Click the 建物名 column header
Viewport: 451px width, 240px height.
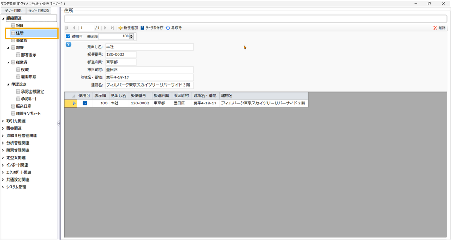(x=263, y=96)
